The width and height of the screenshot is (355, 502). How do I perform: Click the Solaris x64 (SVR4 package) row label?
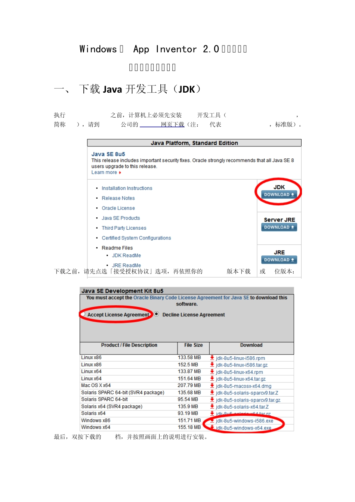112,406
